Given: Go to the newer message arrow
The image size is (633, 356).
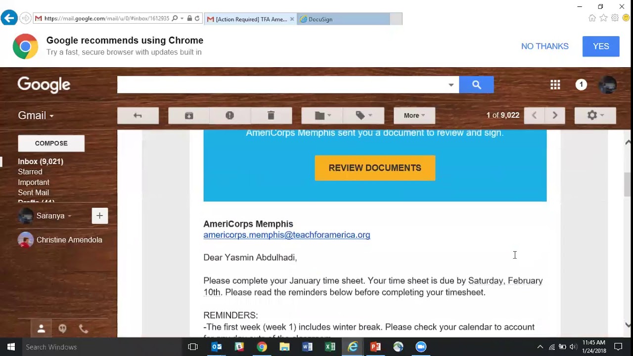Looking at the screenshot, I should [x=534, y=115].
